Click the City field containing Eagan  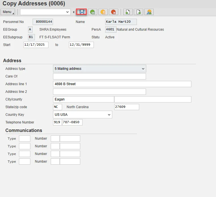[x=83, y=99]
